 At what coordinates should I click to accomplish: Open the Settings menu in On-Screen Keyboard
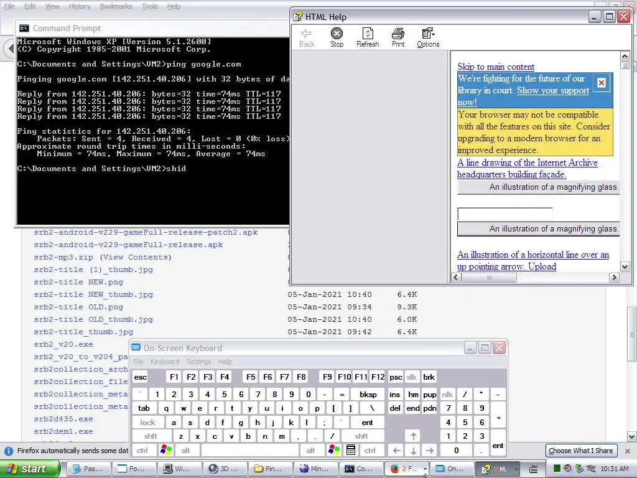[198, 362]
